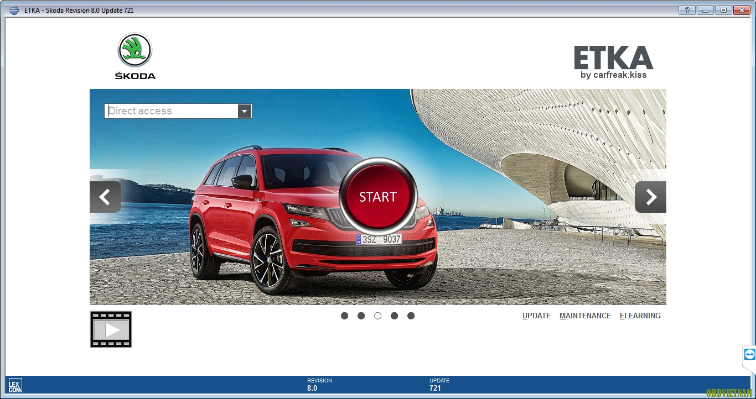Select the first carousel dot
The width and height of the screenshot is (756, 399).
[345, 316]
